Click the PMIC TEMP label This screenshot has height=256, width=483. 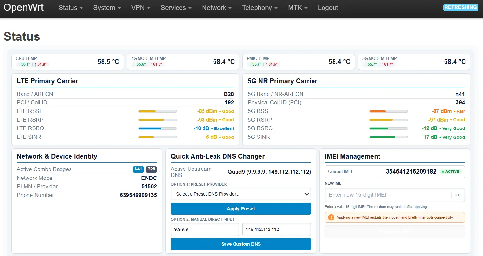[x=258, y=58]
